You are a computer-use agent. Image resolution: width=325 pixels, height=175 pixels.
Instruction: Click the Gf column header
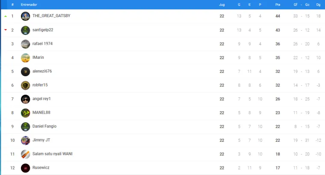(x=295, y=5)
